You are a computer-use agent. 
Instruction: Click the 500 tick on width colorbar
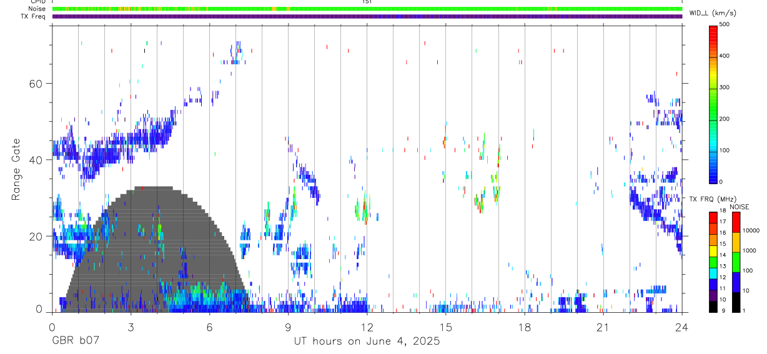coord(725,24)
